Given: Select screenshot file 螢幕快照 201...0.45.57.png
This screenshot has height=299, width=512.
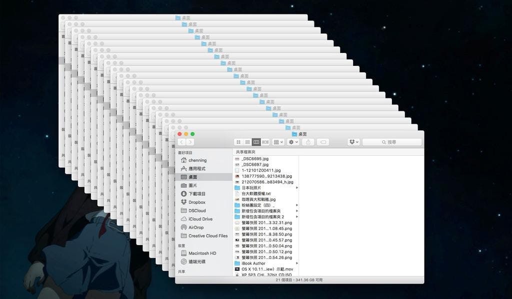Looking at the screenshot, I should coord(266,240).
